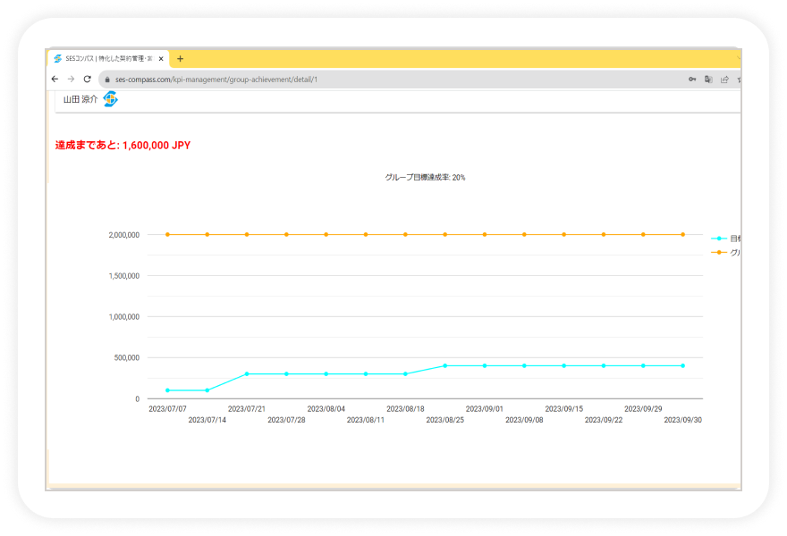787x536 pixels.
Task: Click the cyan data point at 2023/07/07
Action: tap(167, 390)
